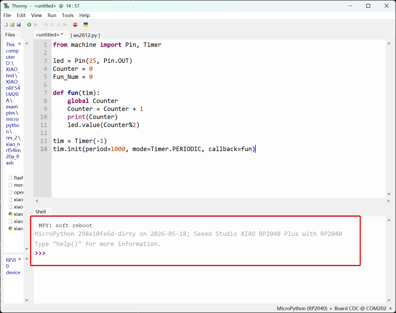Close the Files panel tab
Screen dimensions: 396x313
pos(18,35)
